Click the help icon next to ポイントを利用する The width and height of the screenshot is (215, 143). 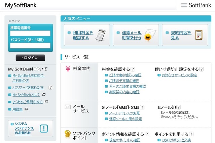click(x=191, y=134)
